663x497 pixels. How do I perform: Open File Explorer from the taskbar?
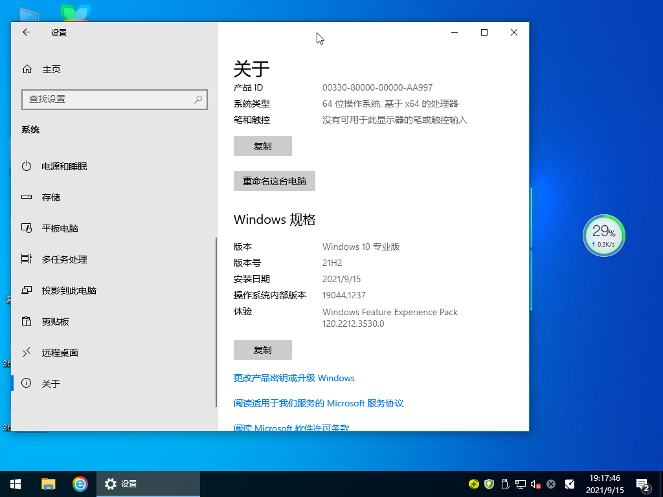coord(48,483)
